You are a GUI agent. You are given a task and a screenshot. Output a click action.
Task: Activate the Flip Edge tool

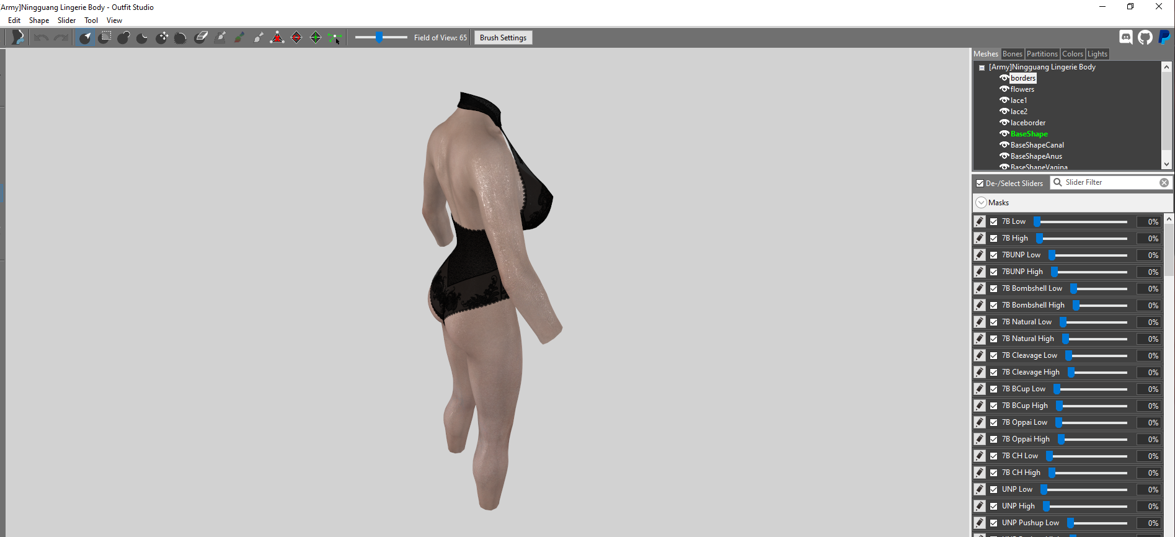coord(296,38)
